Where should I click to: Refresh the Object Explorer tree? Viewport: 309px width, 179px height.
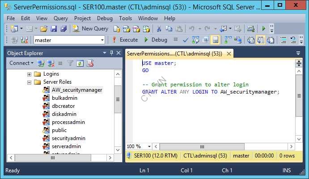tap(80, 64)
